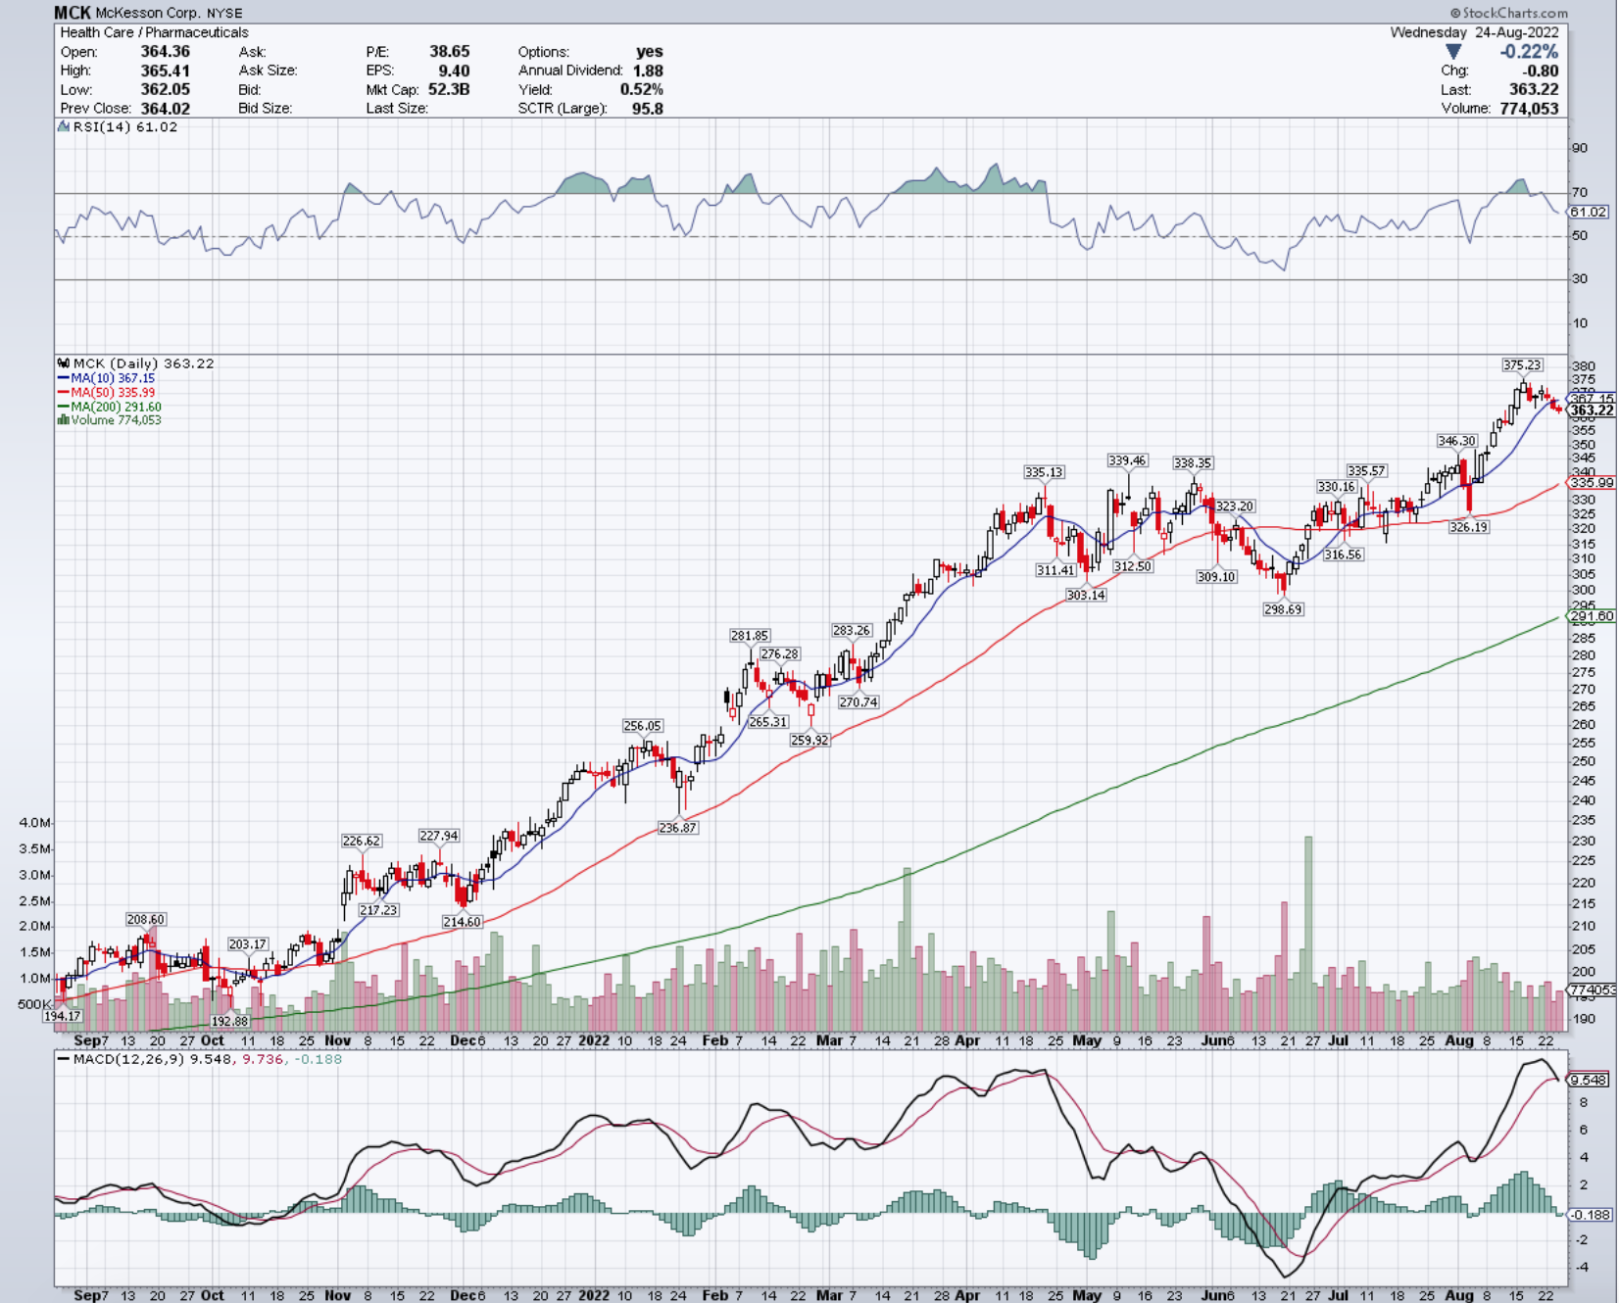Click the Yield value 0.52%

(x=642, y=89)
